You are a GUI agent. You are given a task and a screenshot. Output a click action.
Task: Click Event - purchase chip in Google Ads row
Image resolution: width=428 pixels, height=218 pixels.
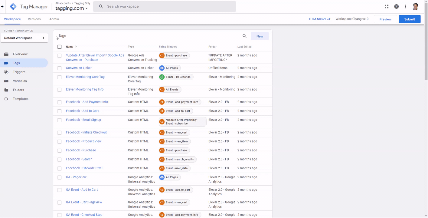point(174,55)
